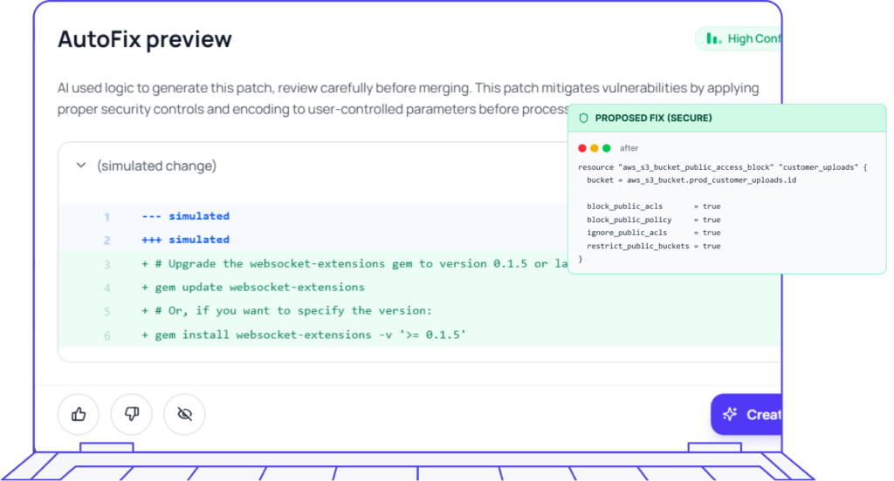894x481 pixels.
Task: Click the thumbs up feedback icon
Action: (x=79, y=414)
